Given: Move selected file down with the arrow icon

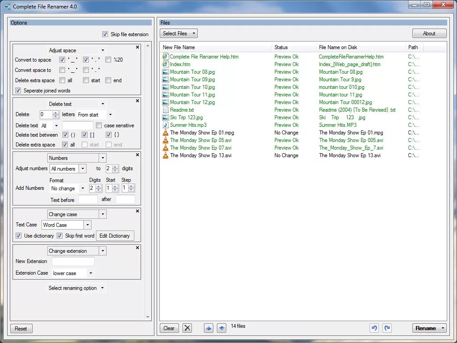Looking at the screenshot, I should click(x=221, y=328).
